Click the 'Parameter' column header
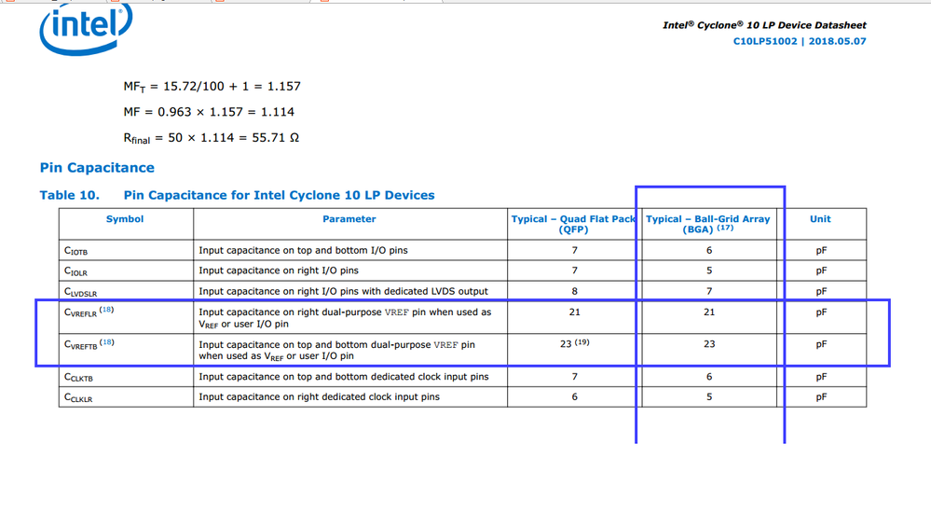Screen dimensions: 931x527 point(349,218)
